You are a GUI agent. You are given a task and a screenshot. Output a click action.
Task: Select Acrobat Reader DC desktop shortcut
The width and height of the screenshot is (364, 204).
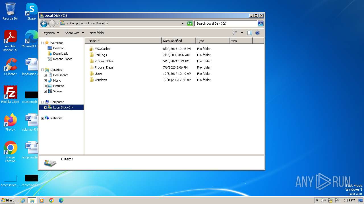(10, 41)
